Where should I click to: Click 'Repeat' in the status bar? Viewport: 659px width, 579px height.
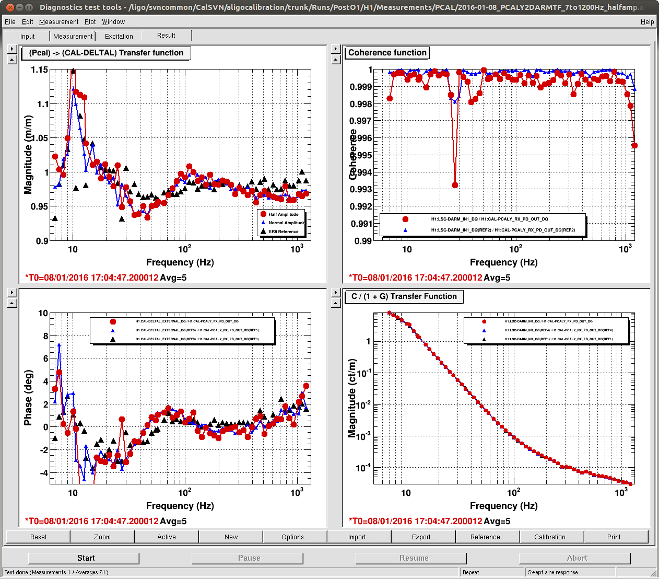(470, 572)
